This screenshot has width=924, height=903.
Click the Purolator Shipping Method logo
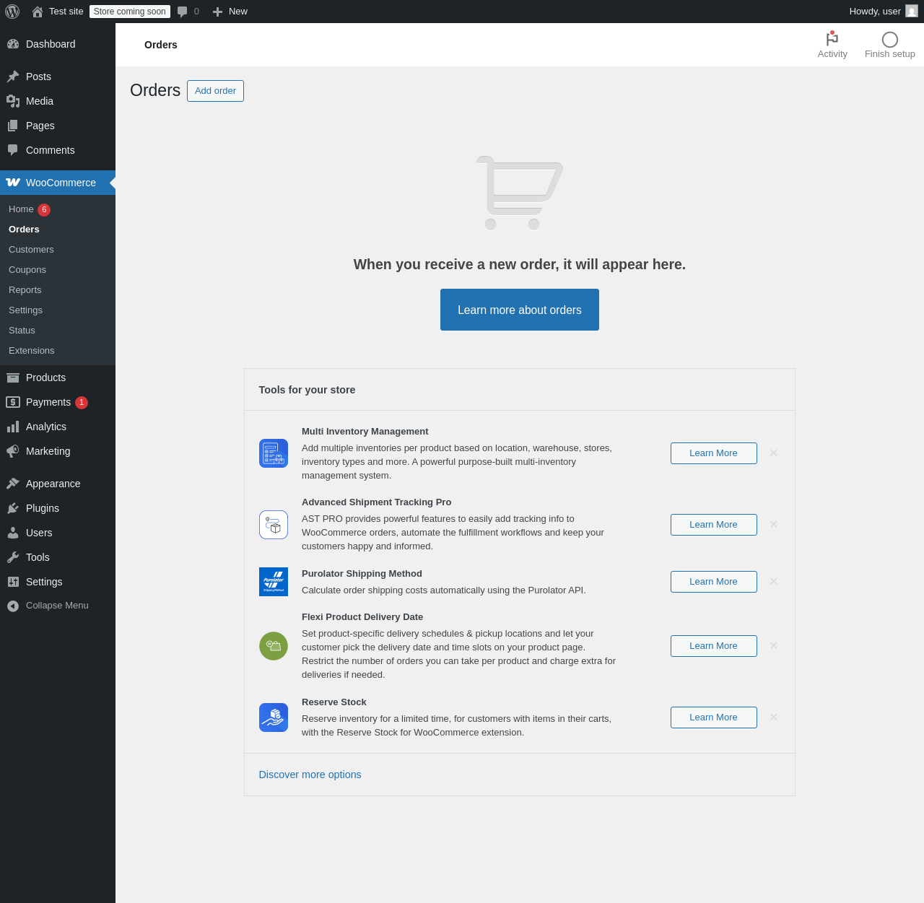pyautogui.click(x=274, y=582)
